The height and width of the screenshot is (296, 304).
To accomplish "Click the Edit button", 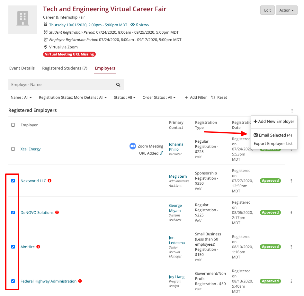I will pos(267,10).
